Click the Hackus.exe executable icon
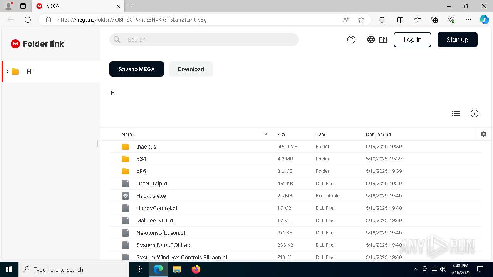The height and width of the screenshot is (277, 493). click(x=126, y=196)
